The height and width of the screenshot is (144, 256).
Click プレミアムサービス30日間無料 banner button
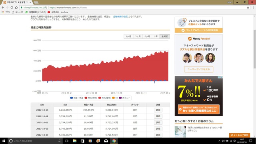pyautogui.click(x=199, y=30)
